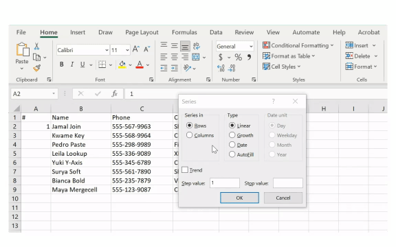
Task: Open Number format dialog launcher
Action: click(254, 80)
